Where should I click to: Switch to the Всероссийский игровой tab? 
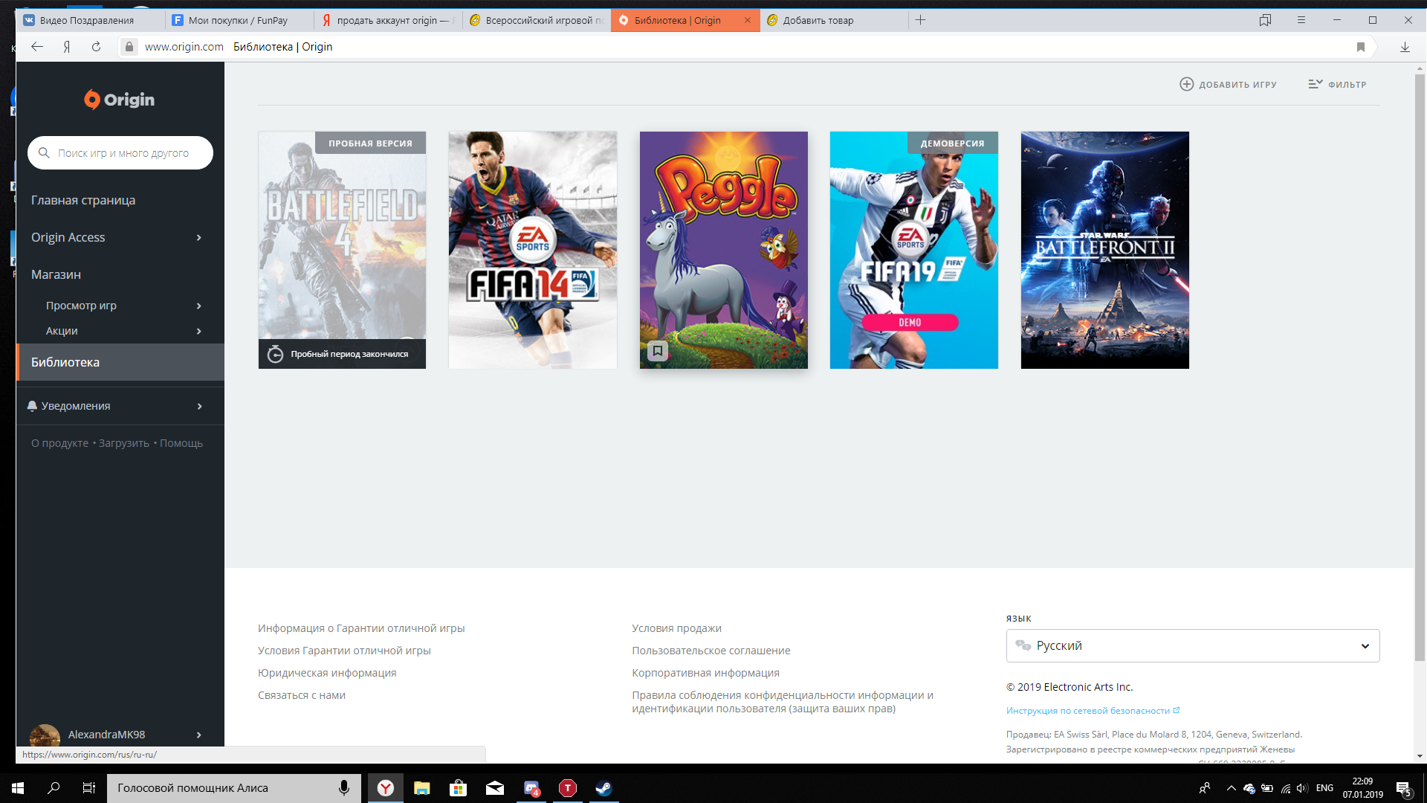pyautogui.click(x=537, y=20)
